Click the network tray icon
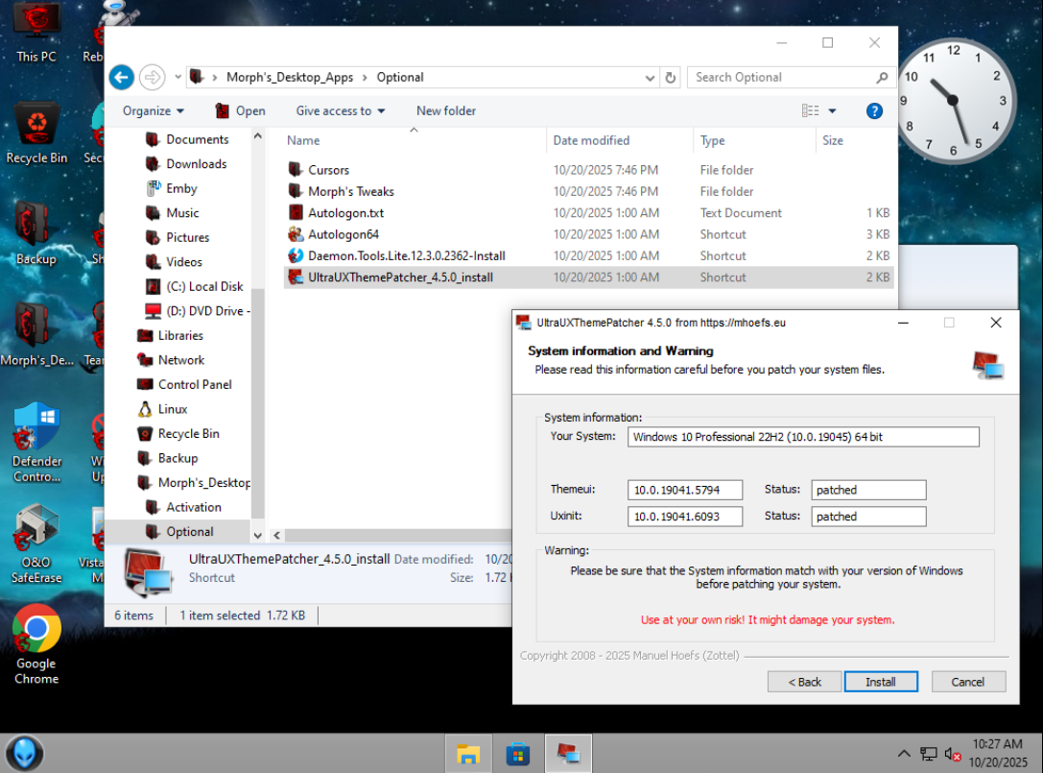The width and height of the screenshot is (1043, 773). 929,754
